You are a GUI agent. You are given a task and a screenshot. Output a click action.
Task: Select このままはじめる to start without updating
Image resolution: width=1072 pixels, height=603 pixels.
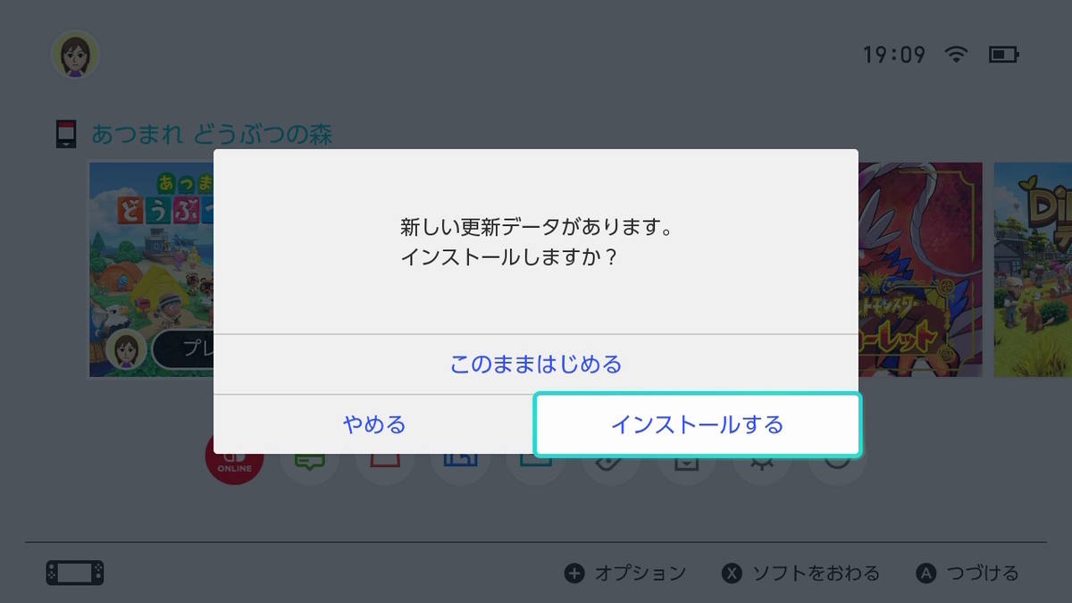click(536, 364)
